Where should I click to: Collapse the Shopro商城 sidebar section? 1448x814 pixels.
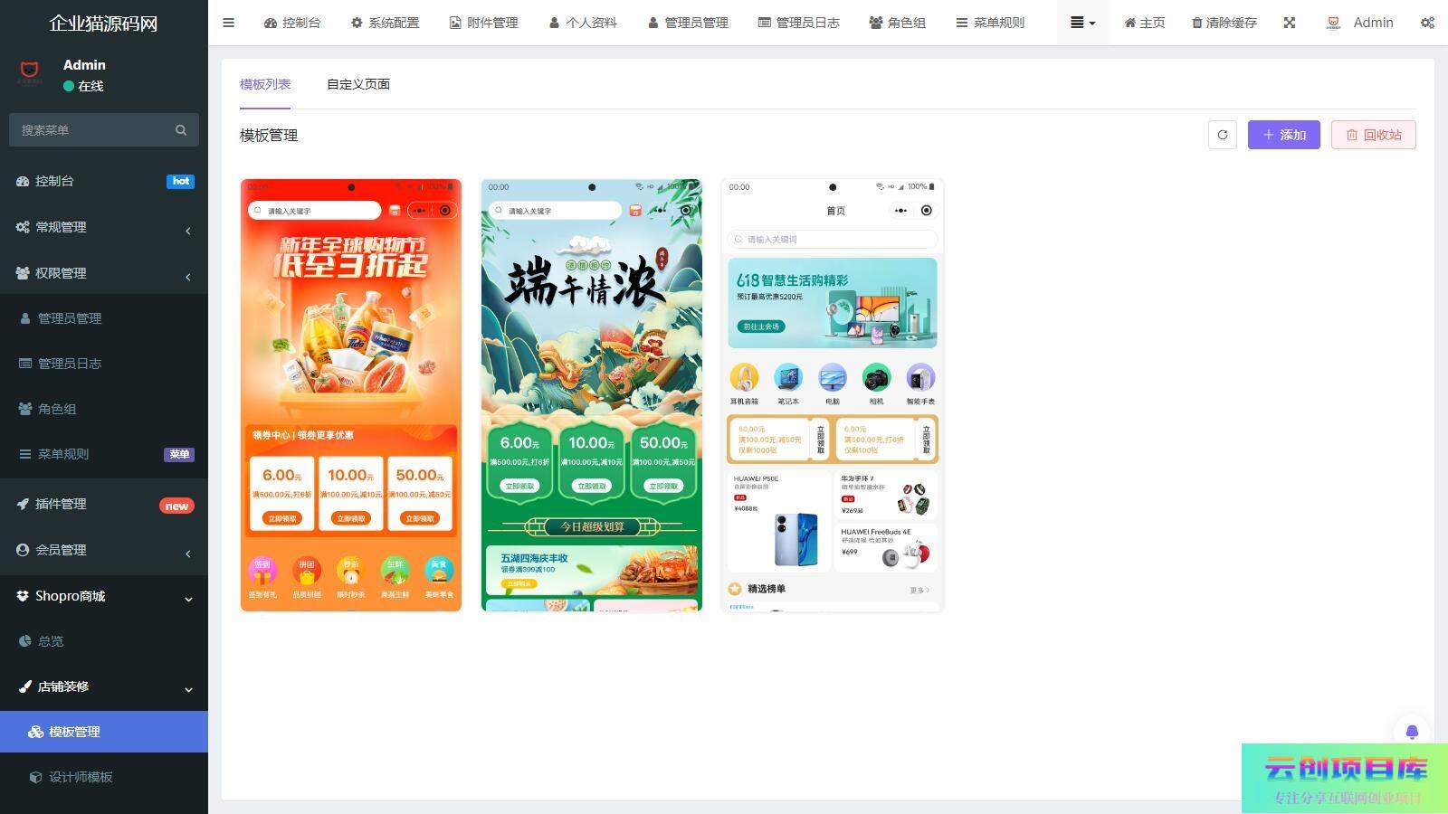tap(104, 596)
